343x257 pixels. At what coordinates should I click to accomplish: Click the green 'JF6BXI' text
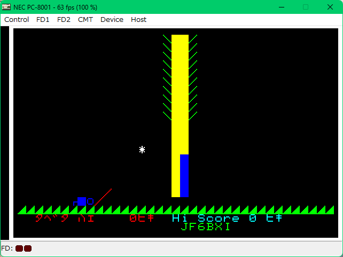pos(206,227)
